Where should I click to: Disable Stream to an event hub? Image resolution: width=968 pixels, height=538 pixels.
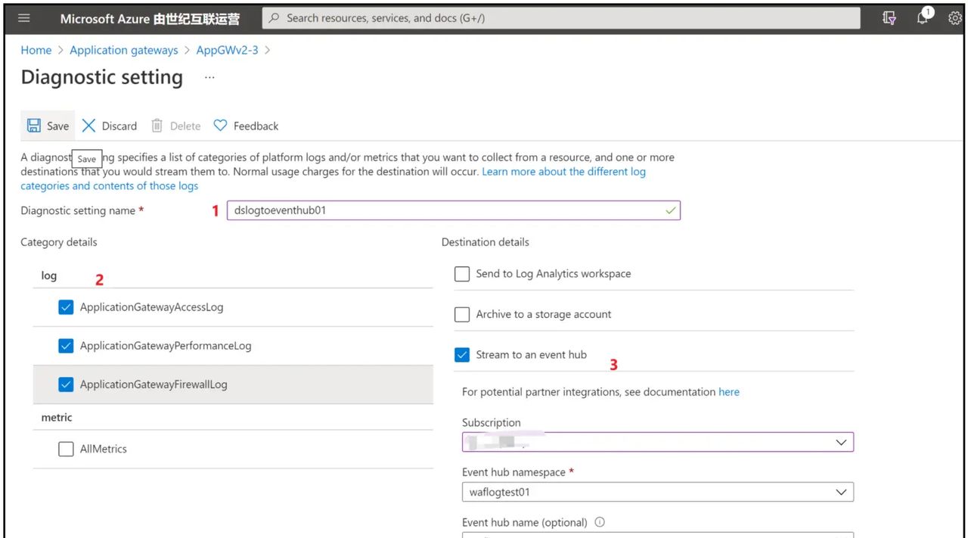462,354
